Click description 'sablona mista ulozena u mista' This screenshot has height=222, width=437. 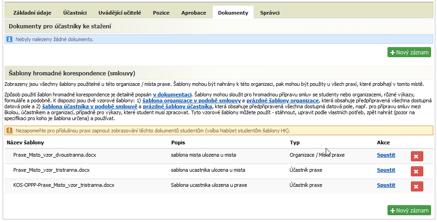(x=203, y=155)
